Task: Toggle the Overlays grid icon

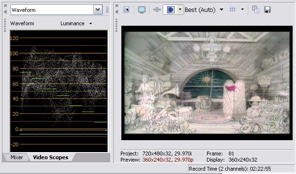Action: pyautogui.click(x=232, y=9)
